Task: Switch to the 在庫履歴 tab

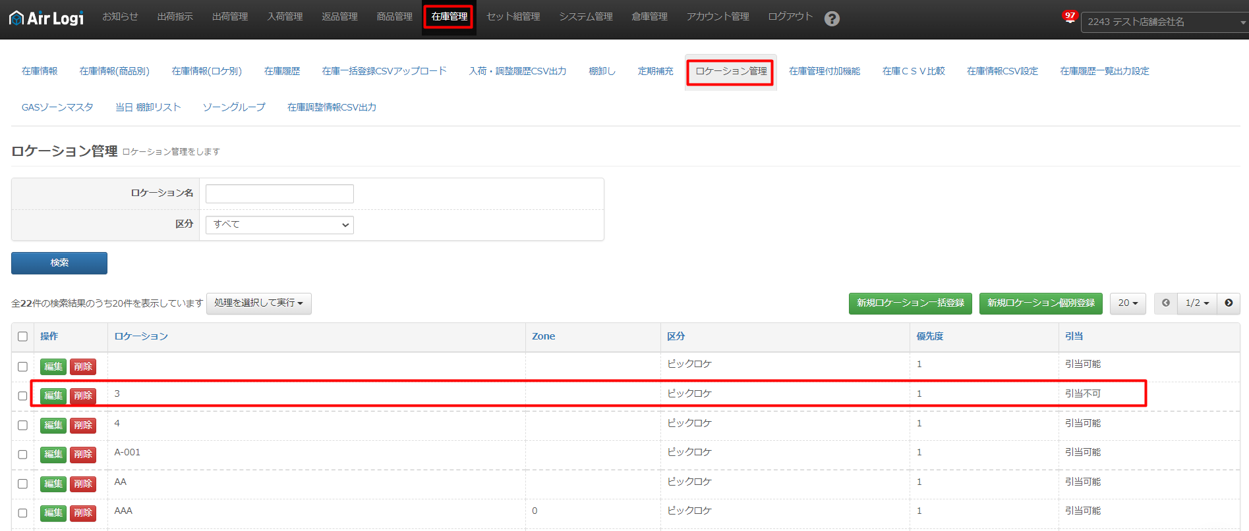Action: 282,71
